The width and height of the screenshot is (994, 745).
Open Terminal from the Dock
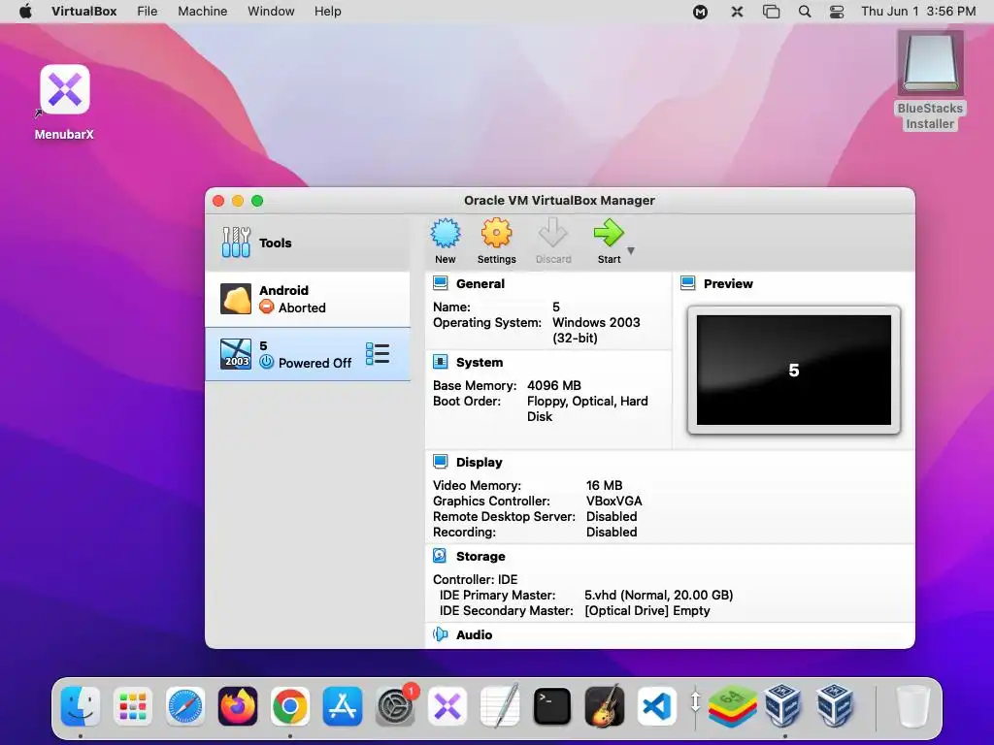point(552,706)
